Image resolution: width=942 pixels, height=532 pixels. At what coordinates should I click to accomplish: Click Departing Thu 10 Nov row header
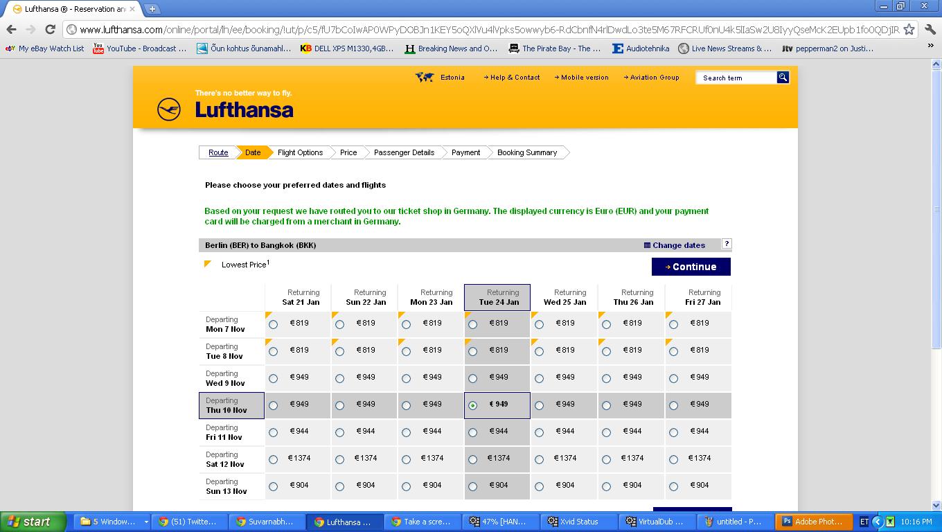(x=231, y=405)
